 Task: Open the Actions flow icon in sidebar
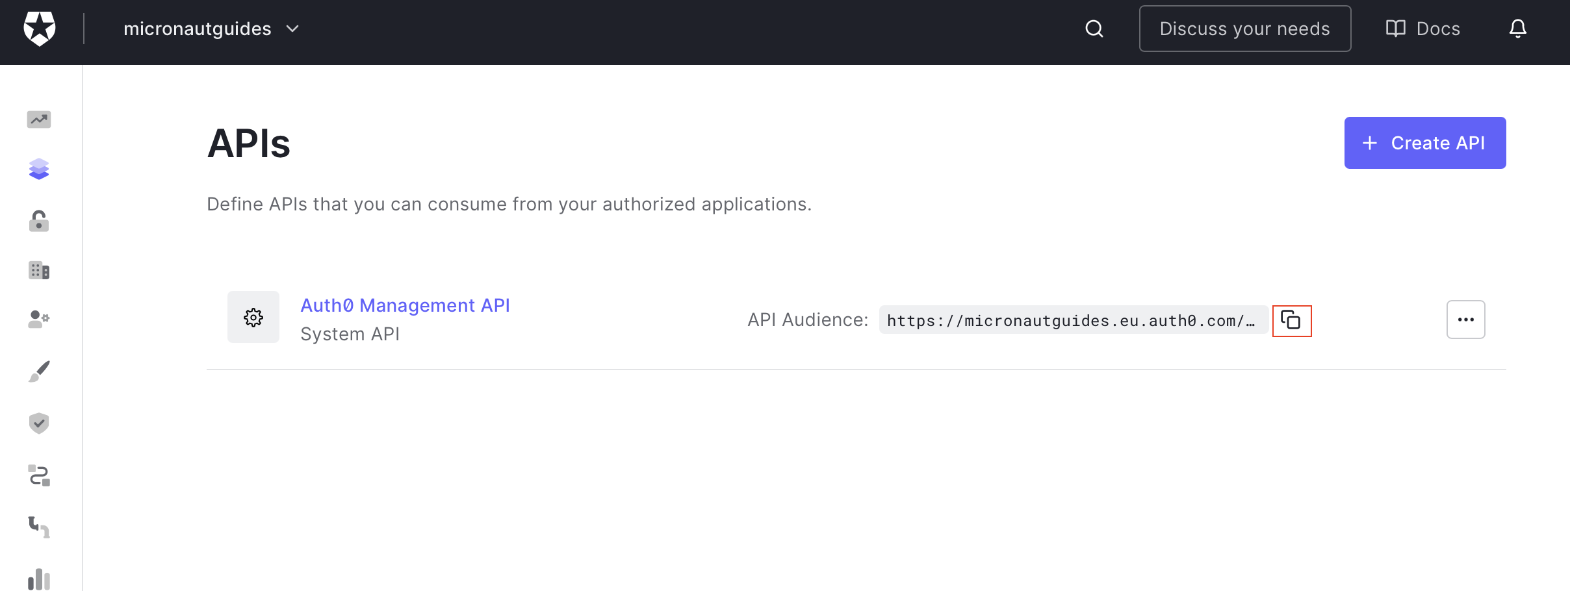click(39, 475)
